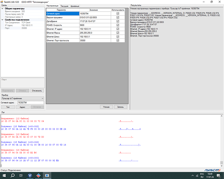Select Пауза перед запросом property row
Screen dimensions: 224x179
(x=23, y=14)
